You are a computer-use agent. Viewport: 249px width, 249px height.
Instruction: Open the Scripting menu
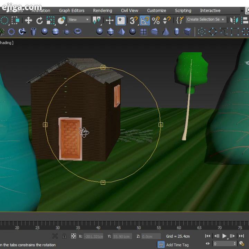183,11
